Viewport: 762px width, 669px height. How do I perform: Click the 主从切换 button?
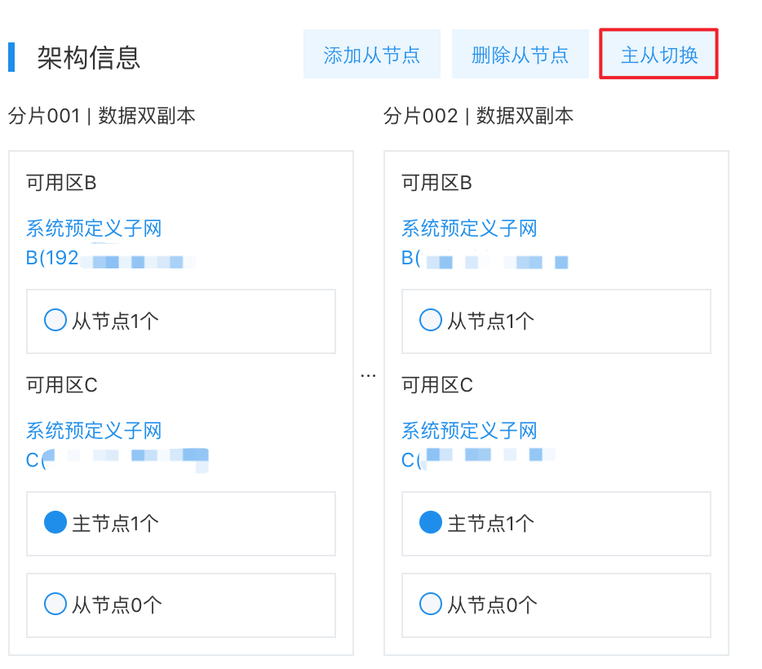click(x=658, y=54)
